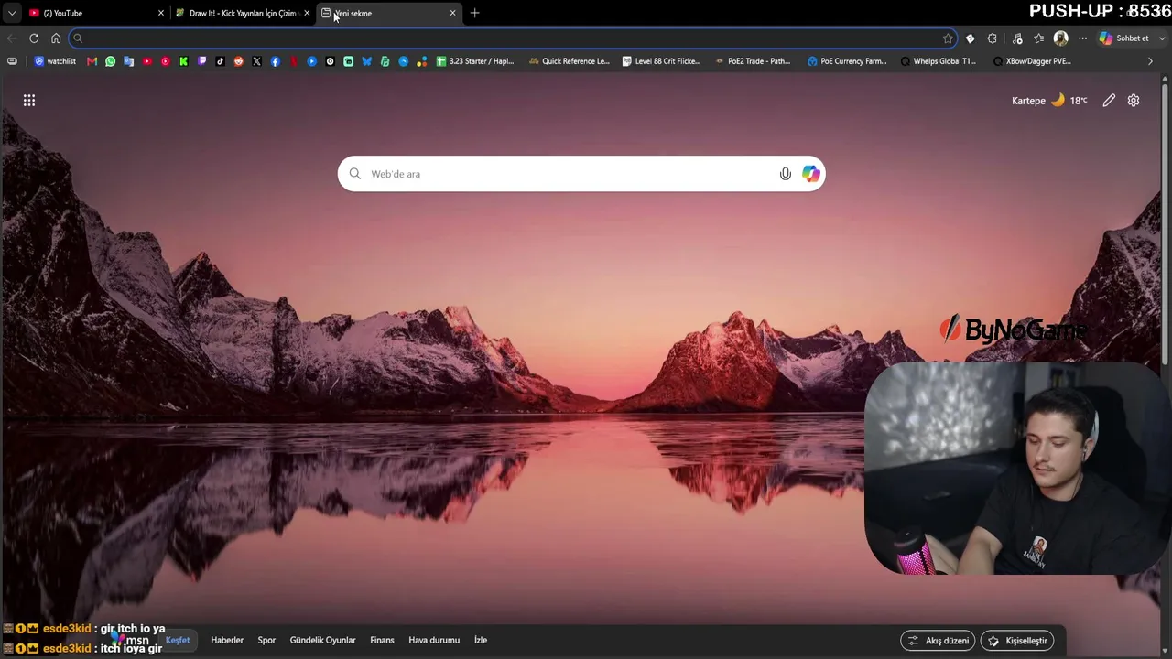Open Whelps Global T1 bookmark
Screen dimensions: 1172x659
pyautogui.click(x=939, y=61)
